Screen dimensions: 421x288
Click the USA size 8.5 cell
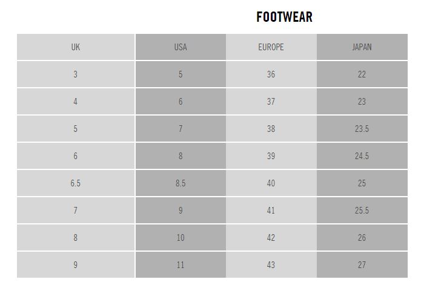pos(181,183)
